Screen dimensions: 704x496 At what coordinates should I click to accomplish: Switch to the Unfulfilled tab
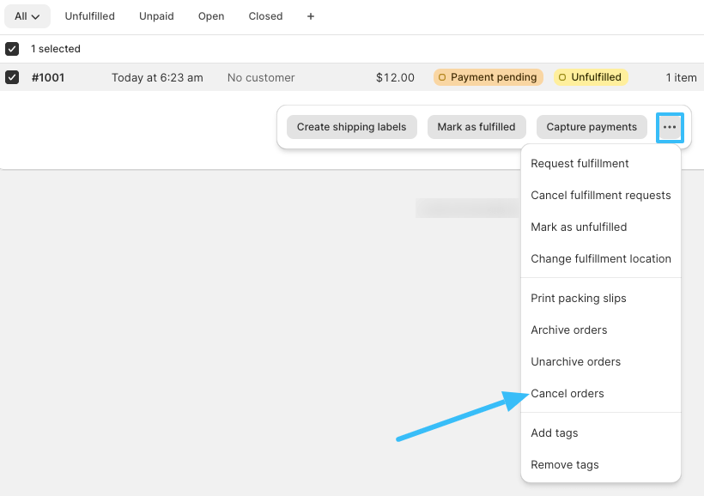click(89, 15)
